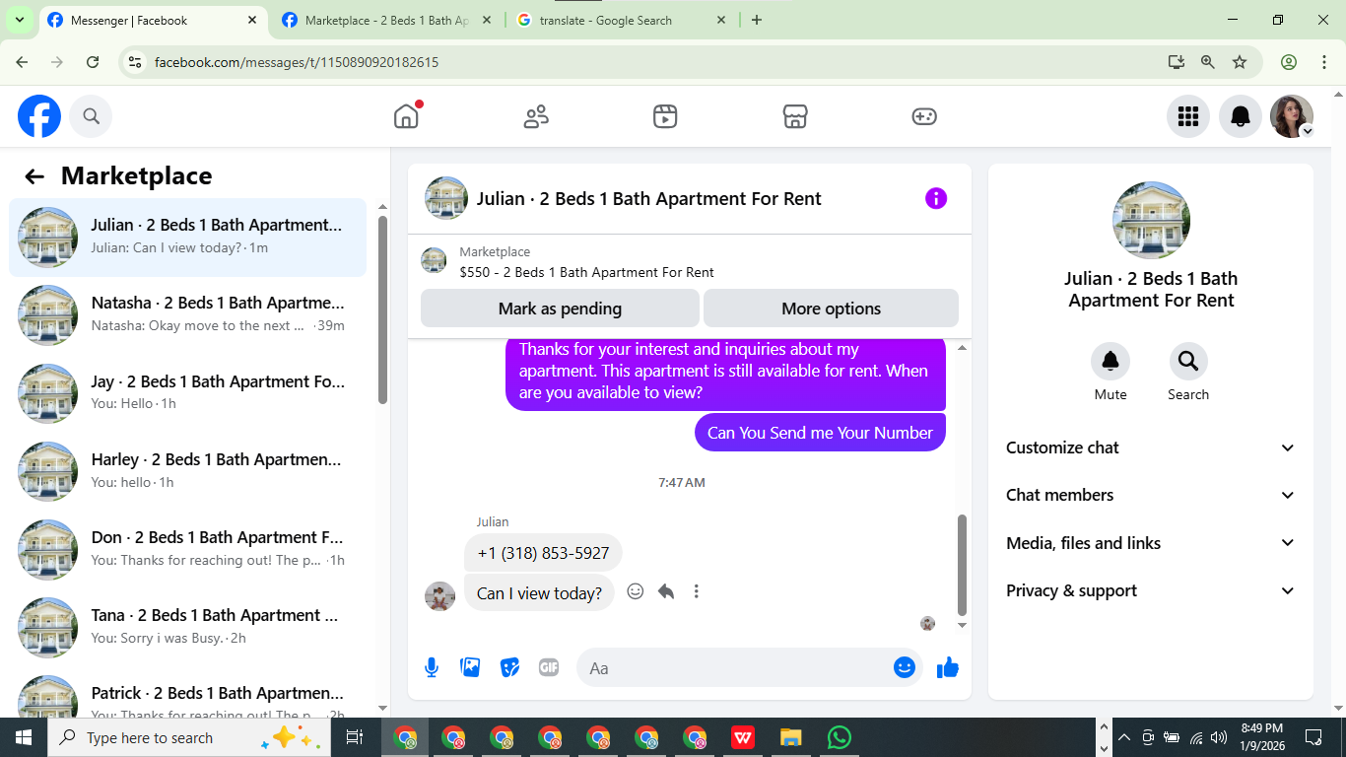
Task: Focus the Aa message input field
Action: click(x=734, y=668)
